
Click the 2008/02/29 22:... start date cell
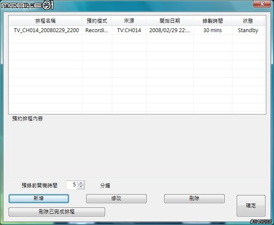pyautogui.click(x=170, y=30)
